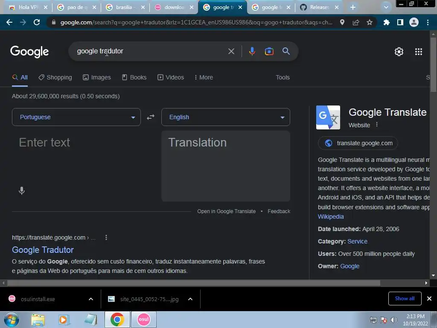437x328 pixels.
Task: Click the address bar URL
Action: tap(196, 22)
